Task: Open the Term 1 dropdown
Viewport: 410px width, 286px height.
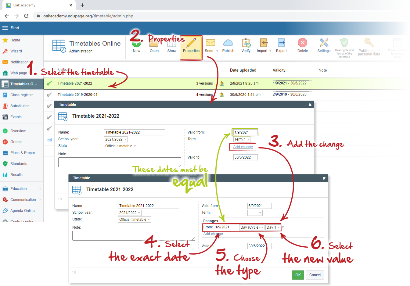Action: tap(242, 139)
